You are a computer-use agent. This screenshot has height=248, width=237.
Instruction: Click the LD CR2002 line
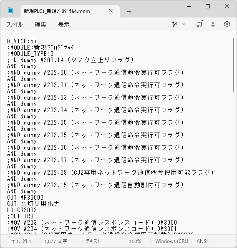click(22, 210)
